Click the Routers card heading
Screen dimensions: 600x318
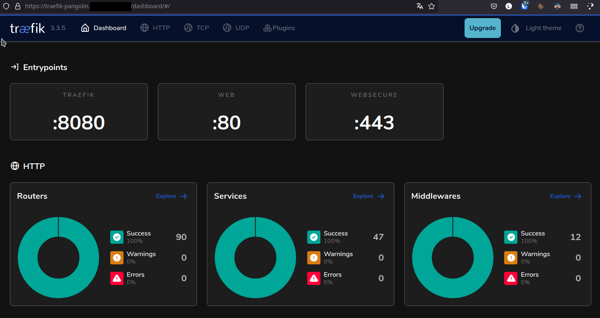click(32, 196)
